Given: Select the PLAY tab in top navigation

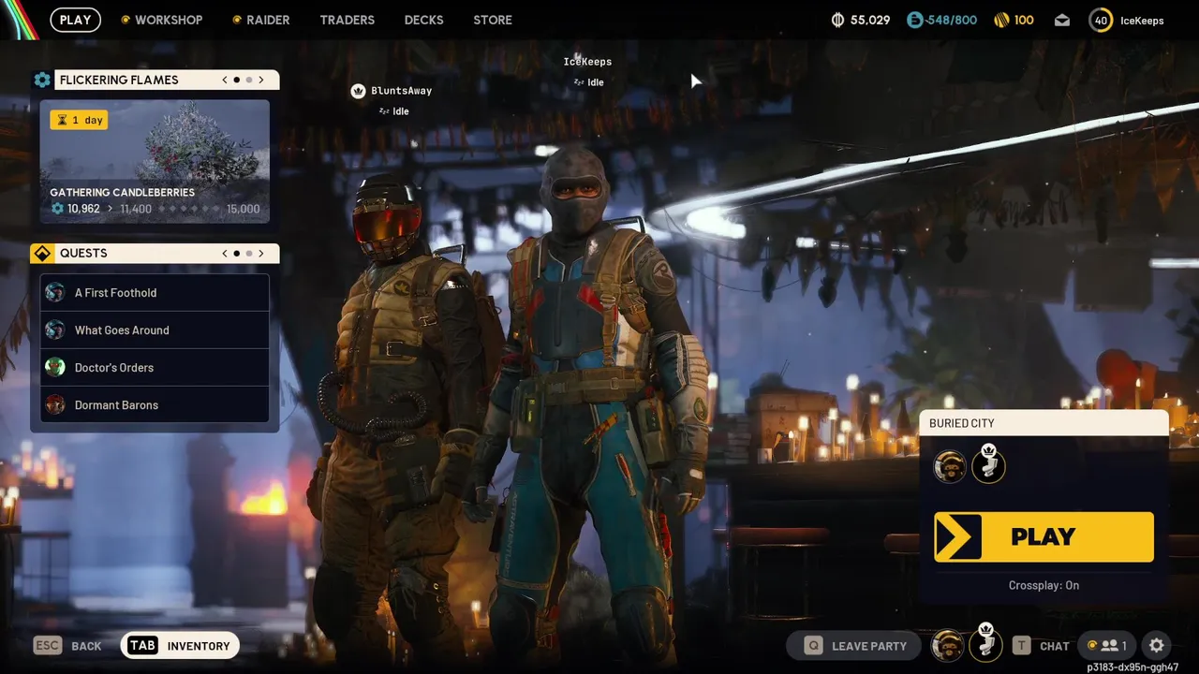Looking at the screenshot, I should [75, 20].
